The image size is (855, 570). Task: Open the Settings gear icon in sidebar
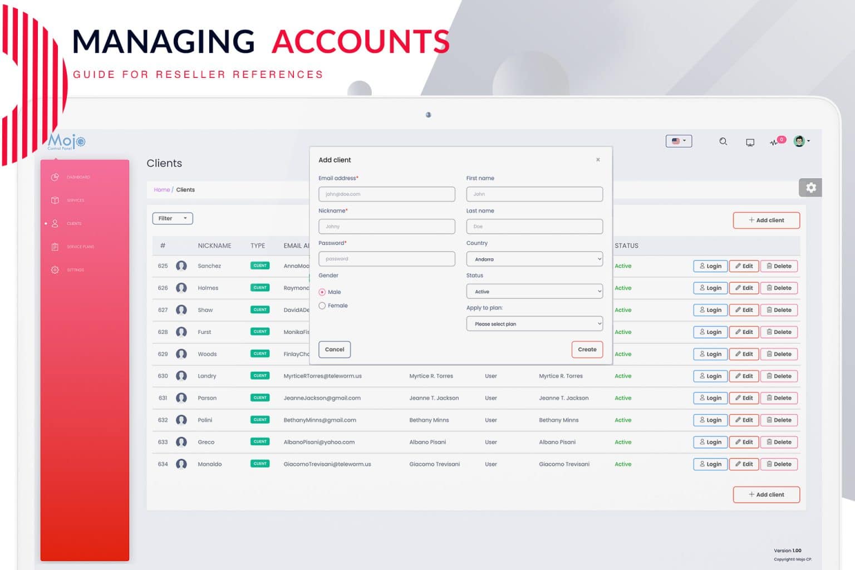coord(55,270)
